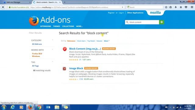Select All Tags filter
Screen dimensions: 195x110
click(35, 66)
